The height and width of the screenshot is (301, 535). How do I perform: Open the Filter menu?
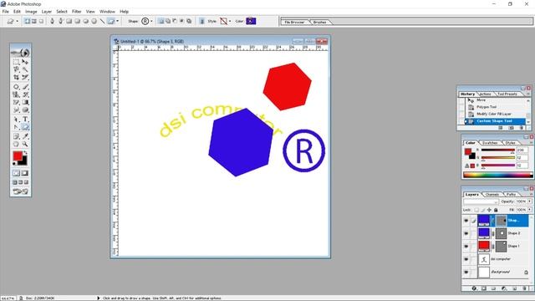pos(76,12)
